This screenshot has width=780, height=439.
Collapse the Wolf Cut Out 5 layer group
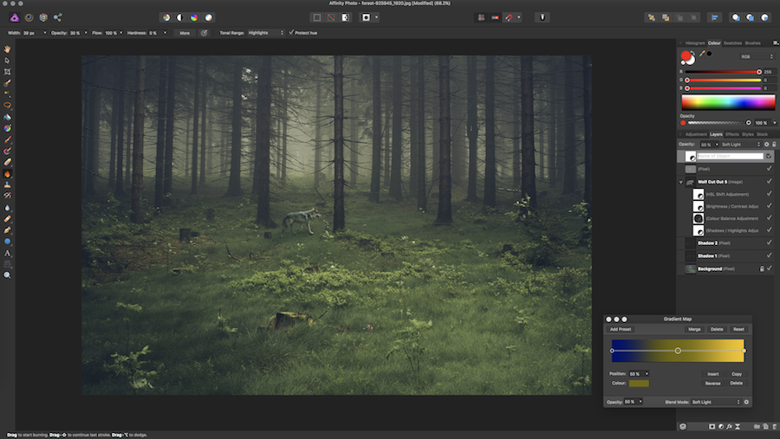(x=681, y=183)
